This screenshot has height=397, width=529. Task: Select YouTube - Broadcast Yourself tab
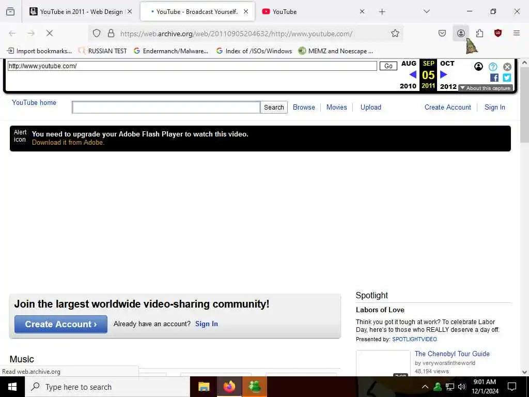(197, 12)
